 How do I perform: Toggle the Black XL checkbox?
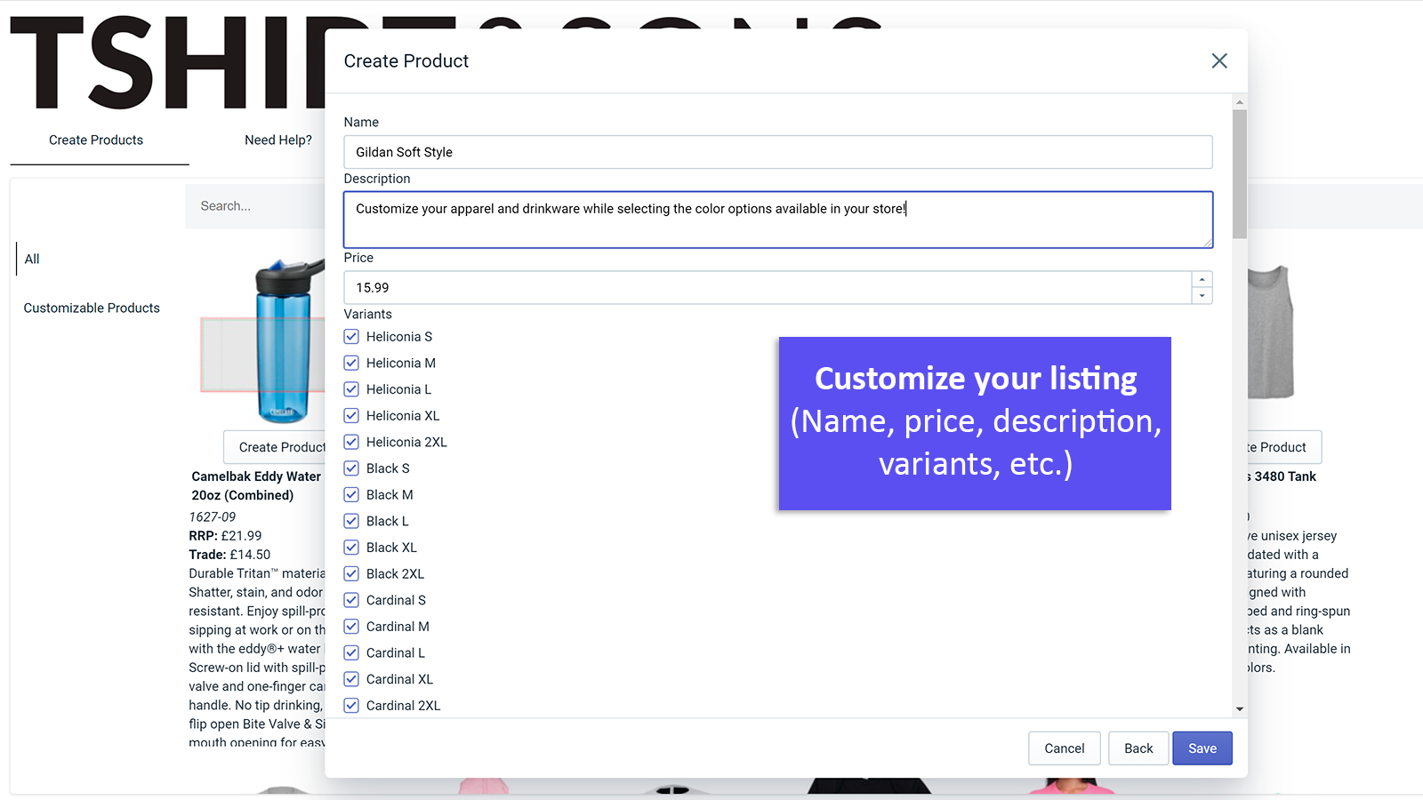[x=351, y=548]
